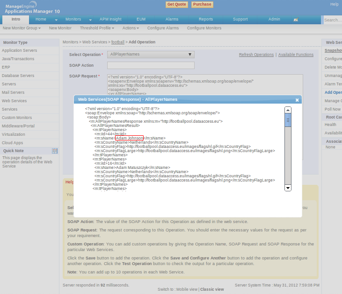Screen dimensions: 342x294
Task: Click New Monitor link
Action: pos(60,28)
